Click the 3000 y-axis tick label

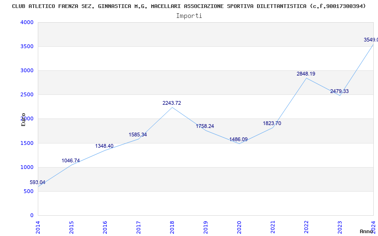(x=27, y=70)
